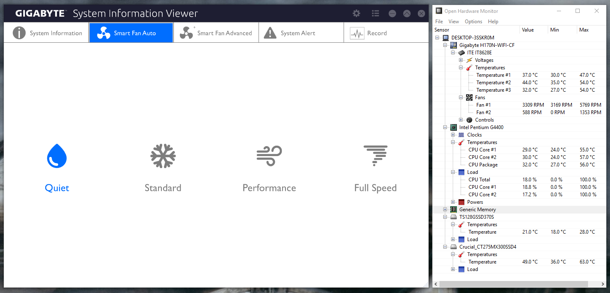Click the lightning bolt Voltages icon

pos(469,60)
